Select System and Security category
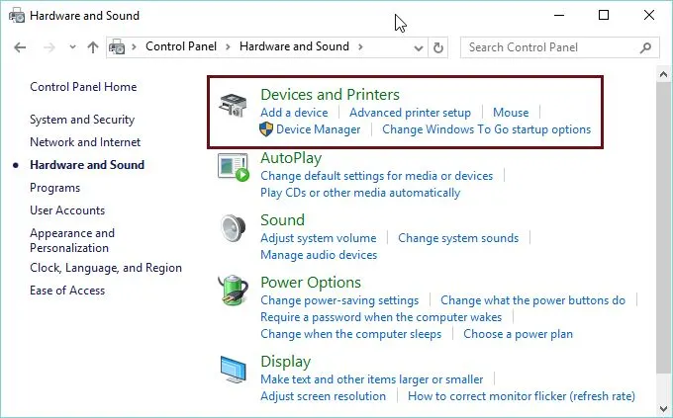This screenshot has height=418, width=673. pos(82,120)
